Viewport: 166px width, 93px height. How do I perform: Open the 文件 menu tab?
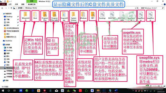pos(3,4)
